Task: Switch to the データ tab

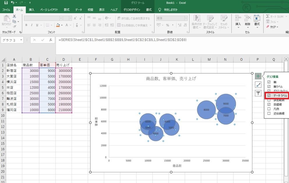Action: click(79, 10)
